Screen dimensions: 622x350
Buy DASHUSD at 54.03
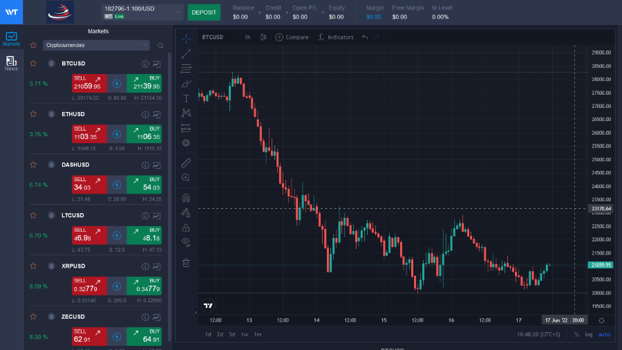[x=144, y=185]
